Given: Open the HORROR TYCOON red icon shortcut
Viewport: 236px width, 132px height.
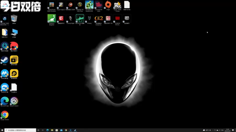Looking at the screenshot, I should click(x=117, y=20).
